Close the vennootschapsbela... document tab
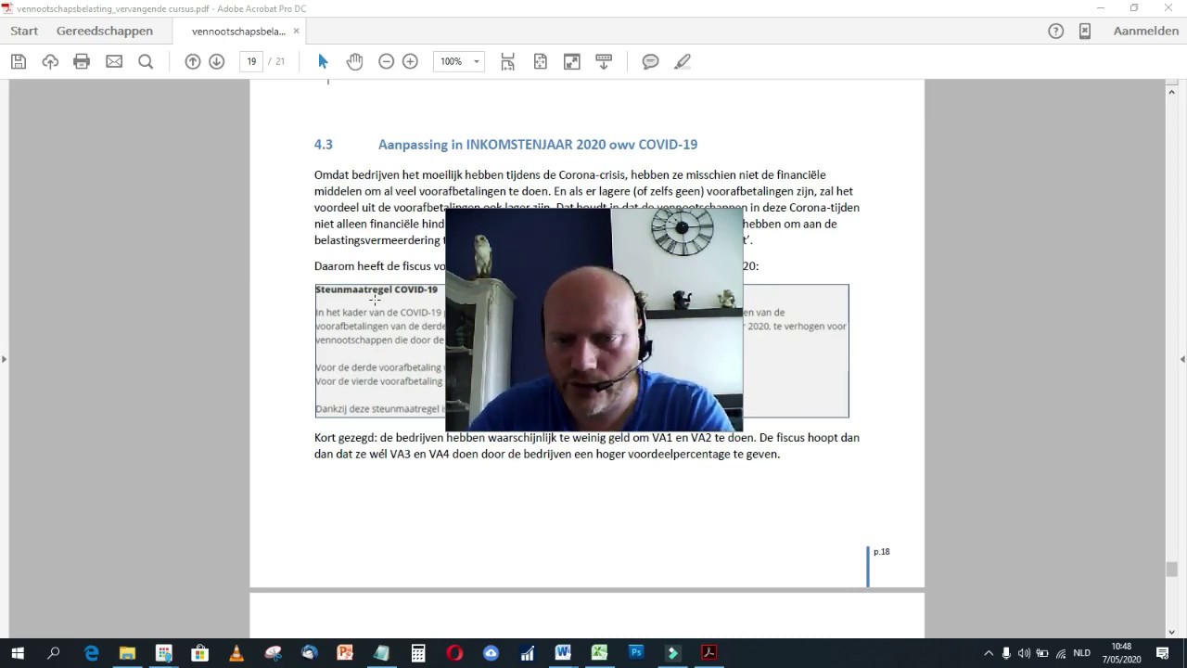The image size is (1187, 668). (x=297, y=31)
